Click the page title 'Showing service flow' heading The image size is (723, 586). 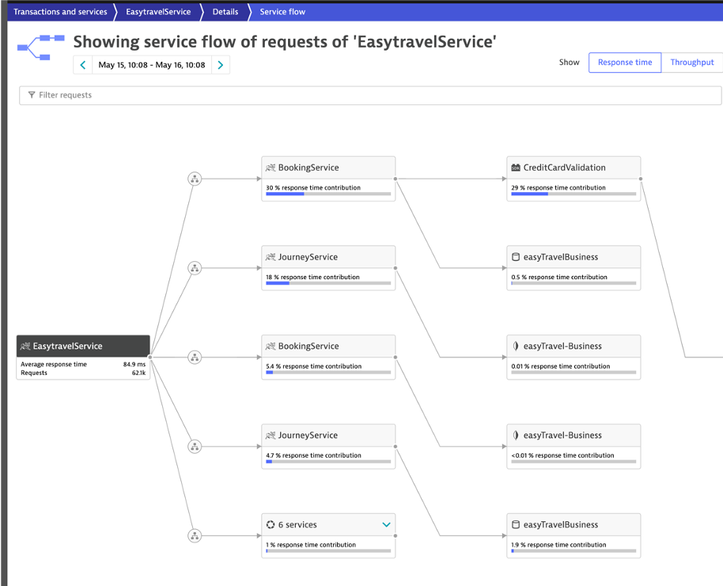click(285, 42)
